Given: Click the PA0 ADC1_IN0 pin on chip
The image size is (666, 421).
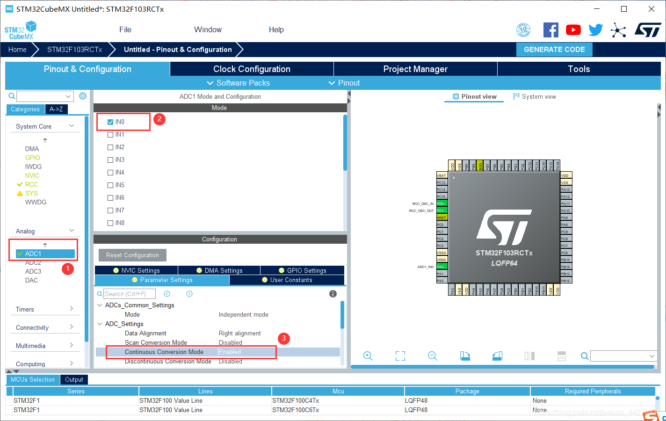Looking at the screenshot, I should click(x=442, y=267).
